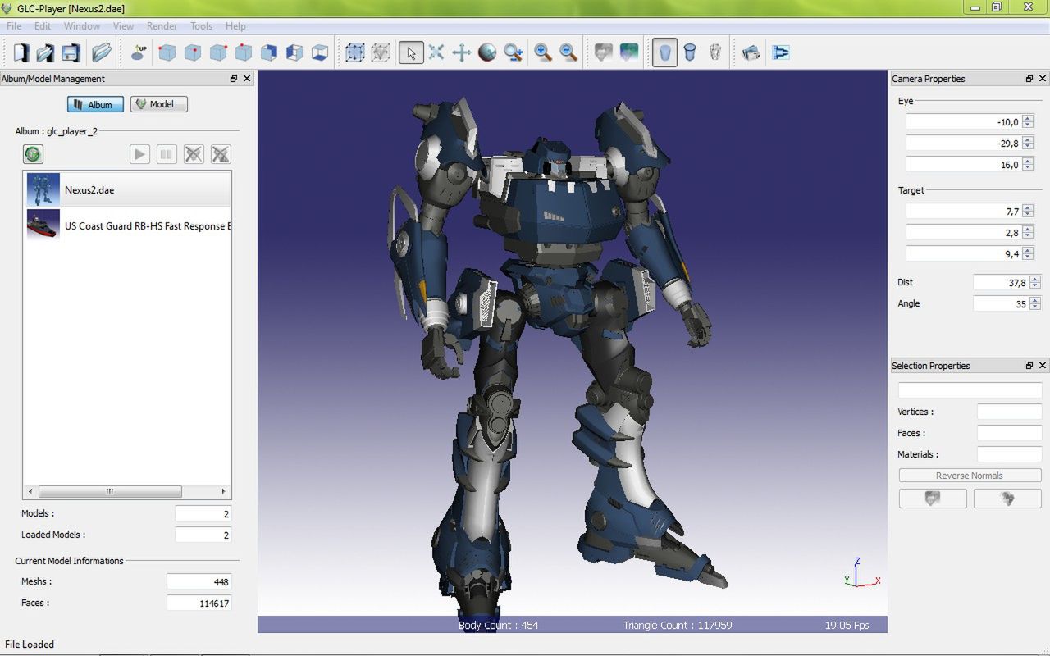Adjust the Dist 37,8 stepper

tap(1035, 282)
